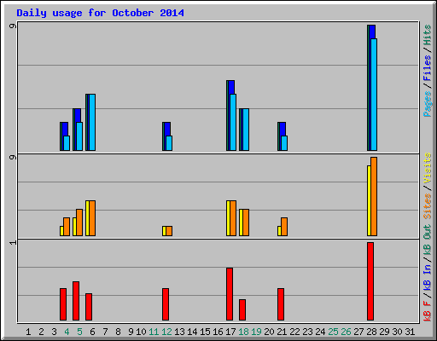Click the orange Sites bar for day 17
This screenshot has width=437, height=341.
point(233,218)
